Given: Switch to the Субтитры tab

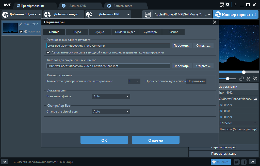Looking at the screenshot, I should point(151,32).
